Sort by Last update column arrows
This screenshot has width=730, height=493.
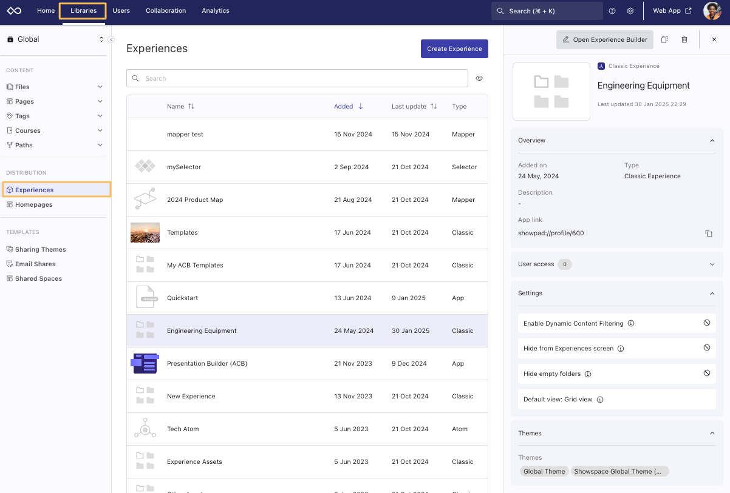(x=434, y=106)
